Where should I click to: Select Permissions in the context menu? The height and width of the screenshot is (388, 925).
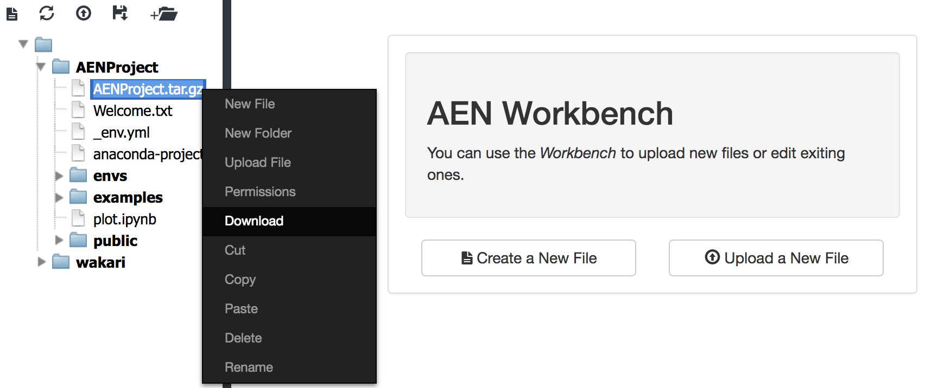click(260, 192)
